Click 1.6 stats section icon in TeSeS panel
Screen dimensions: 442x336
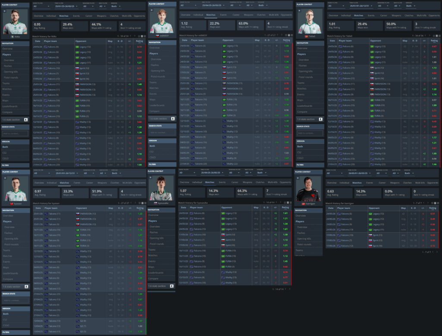point(321,119)
